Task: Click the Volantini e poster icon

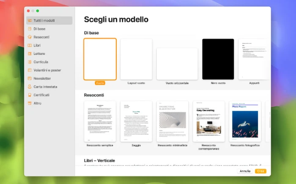Action: (x=30, y=70)
